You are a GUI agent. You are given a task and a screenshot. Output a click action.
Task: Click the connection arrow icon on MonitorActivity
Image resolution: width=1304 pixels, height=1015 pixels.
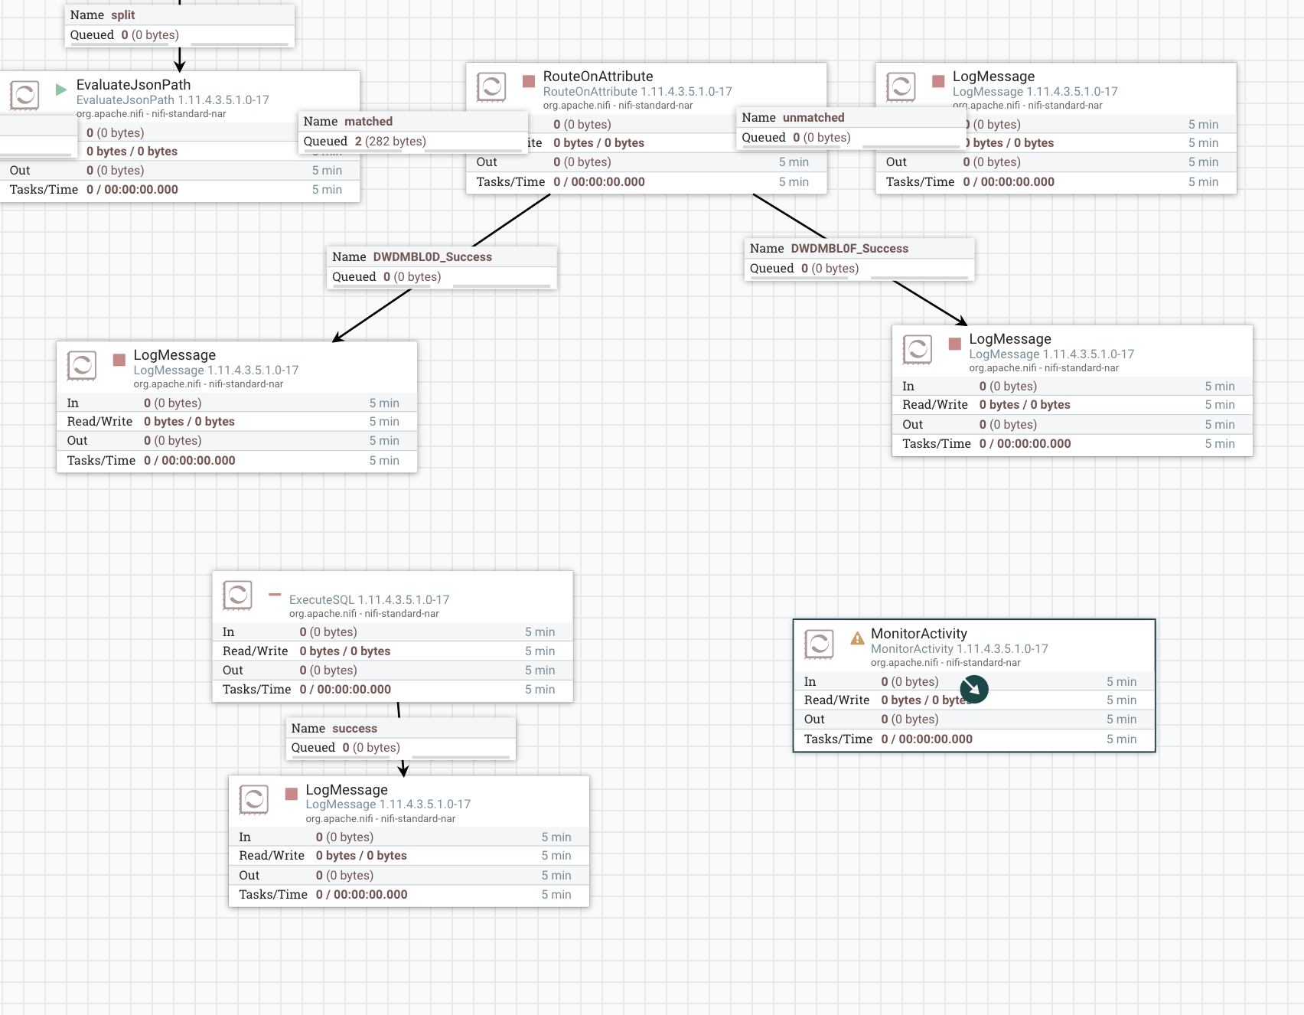[974, 690]
